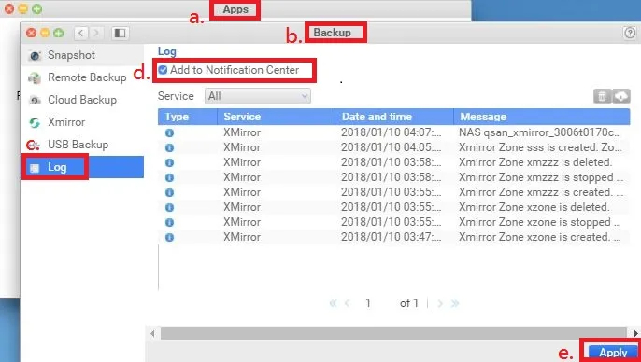Select 'Xmirror Zone xzone is deleted.' message
641x362 pixels.
534,207
